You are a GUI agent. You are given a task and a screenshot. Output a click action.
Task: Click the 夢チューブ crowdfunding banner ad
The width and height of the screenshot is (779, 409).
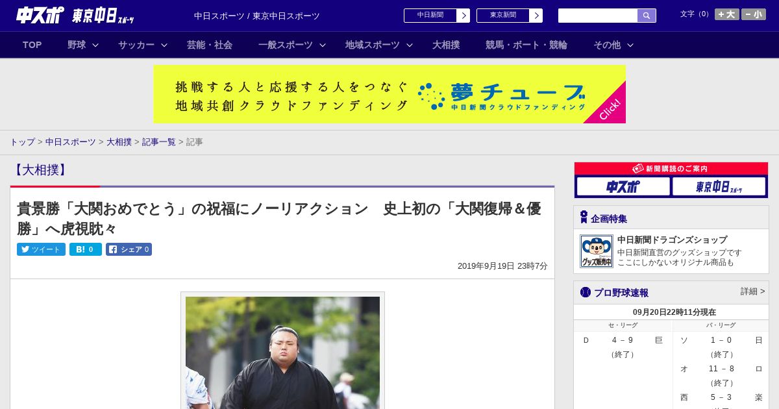(389, 94)
